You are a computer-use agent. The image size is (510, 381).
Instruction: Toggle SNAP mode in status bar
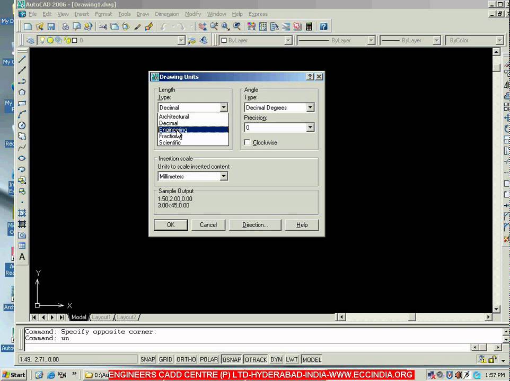click(148, 359)
